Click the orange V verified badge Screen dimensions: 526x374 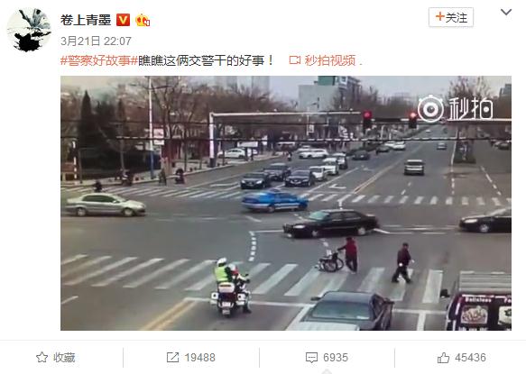(x=123, y=20)
